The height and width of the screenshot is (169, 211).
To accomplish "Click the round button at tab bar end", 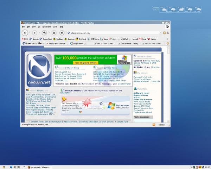I will pyautogui.click(x=168, y=43).
